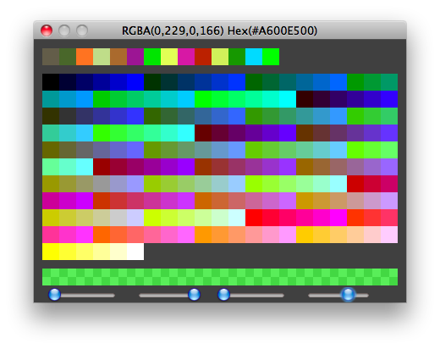Pick the pure yellow swatch in last palette row

(51, 252)
